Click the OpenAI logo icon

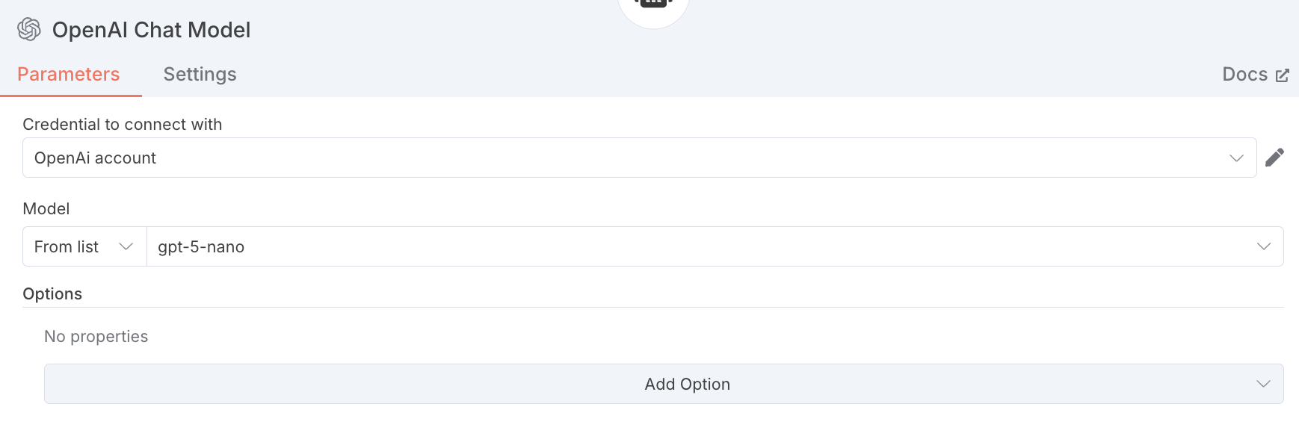pyautogui.click(x=29, y=29)
